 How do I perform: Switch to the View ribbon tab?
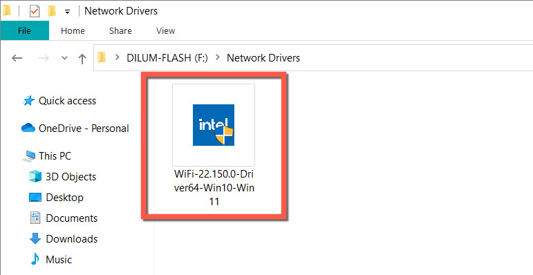pos(165,30)
